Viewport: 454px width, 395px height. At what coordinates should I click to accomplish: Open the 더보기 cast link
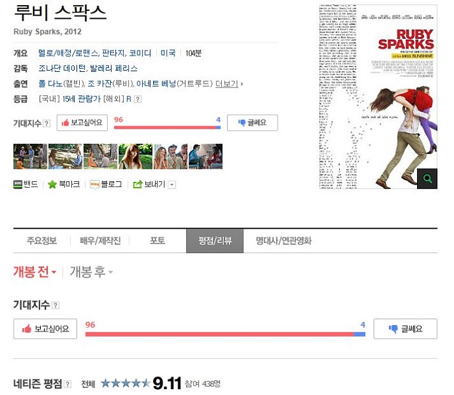point(227,84)
